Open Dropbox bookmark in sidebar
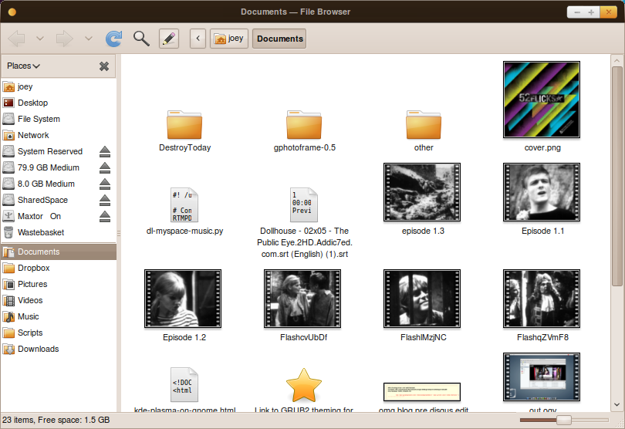Screen dimensions: 625x429 [x=59, y=268]
